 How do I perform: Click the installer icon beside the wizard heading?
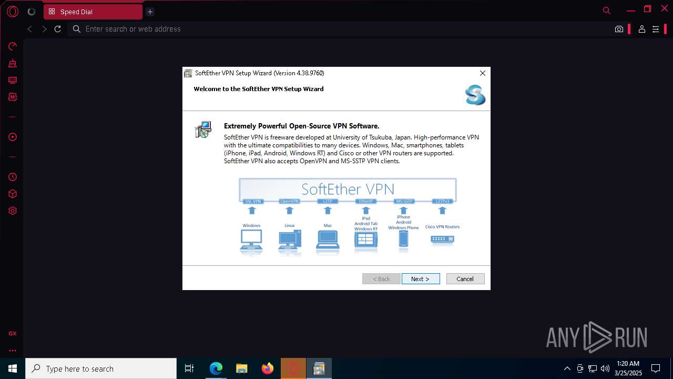point(203,129)
